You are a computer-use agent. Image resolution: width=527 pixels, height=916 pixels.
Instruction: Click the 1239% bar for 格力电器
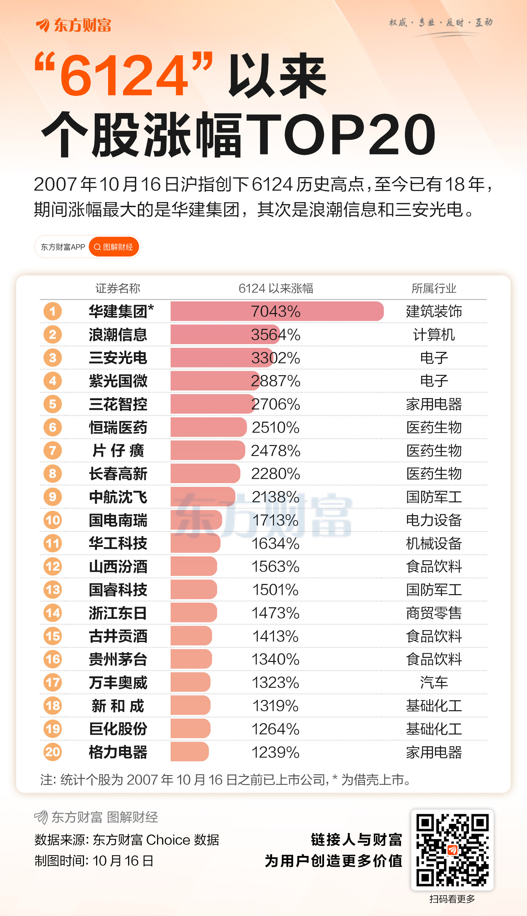point(189,752)
